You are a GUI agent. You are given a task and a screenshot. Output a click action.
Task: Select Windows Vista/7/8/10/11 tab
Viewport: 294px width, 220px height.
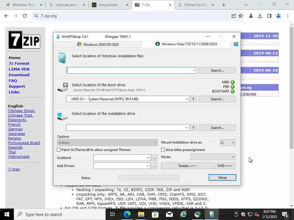click(186, 44)
